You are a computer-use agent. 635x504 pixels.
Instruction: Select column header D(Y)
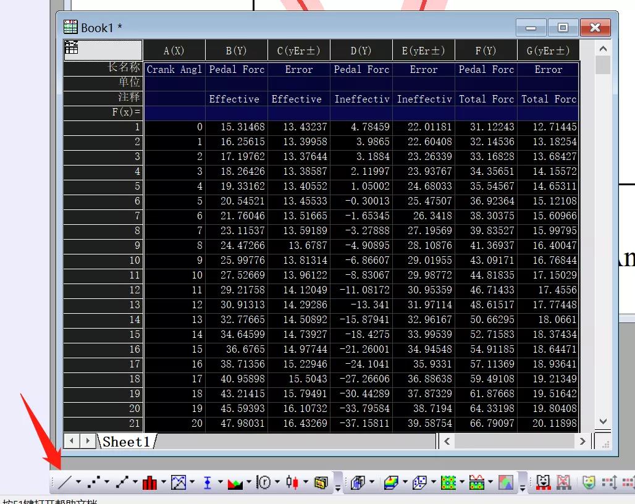[361, 51]
